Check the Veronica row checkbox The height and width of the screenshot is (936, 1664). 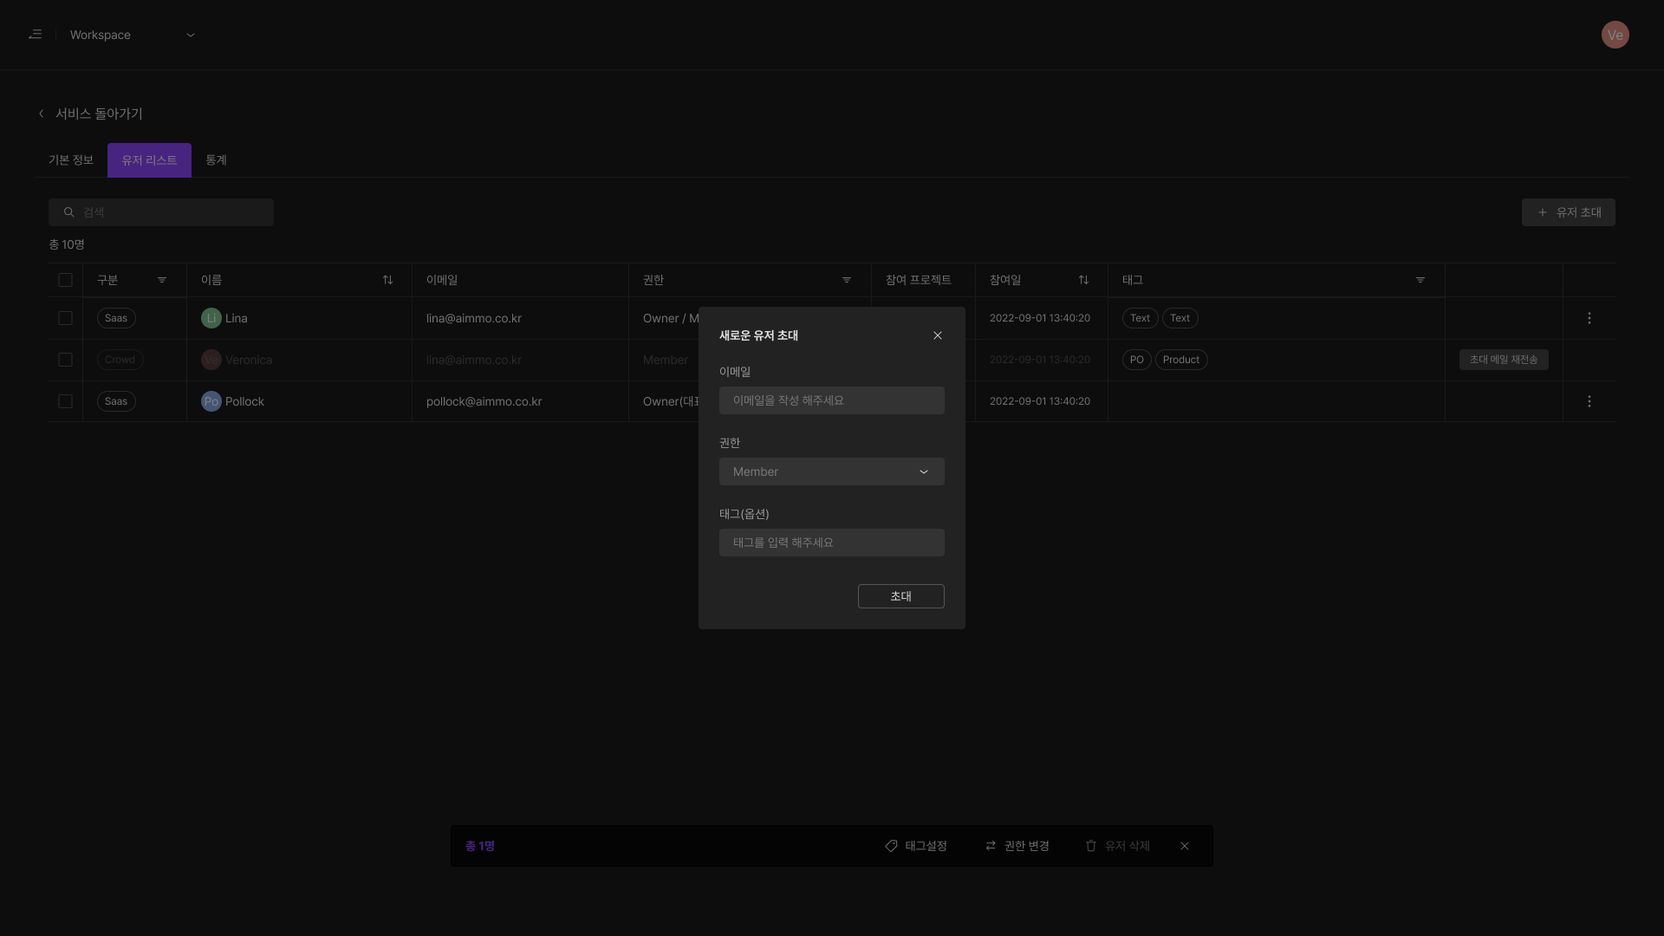(x=65, y=360)
